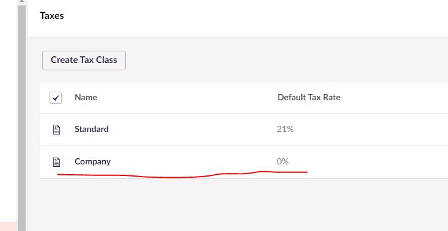Click the Create Tax Class button
Viewport: 448px width, 231px height.
(84, 61)
